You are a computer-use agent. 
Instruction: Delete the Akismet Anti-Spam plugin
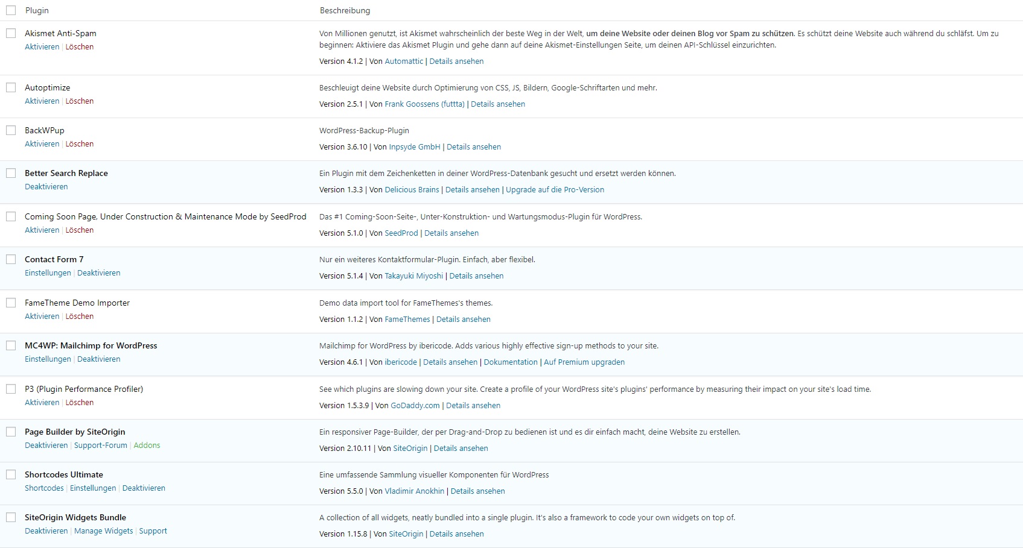tap(80, 47)
